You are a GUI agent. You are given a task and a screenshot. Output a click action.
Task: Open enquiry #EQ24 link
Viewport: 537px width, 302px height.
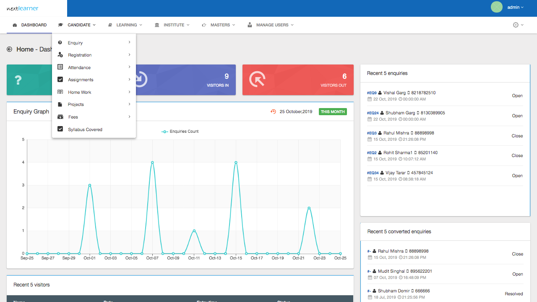coord(373,113)
